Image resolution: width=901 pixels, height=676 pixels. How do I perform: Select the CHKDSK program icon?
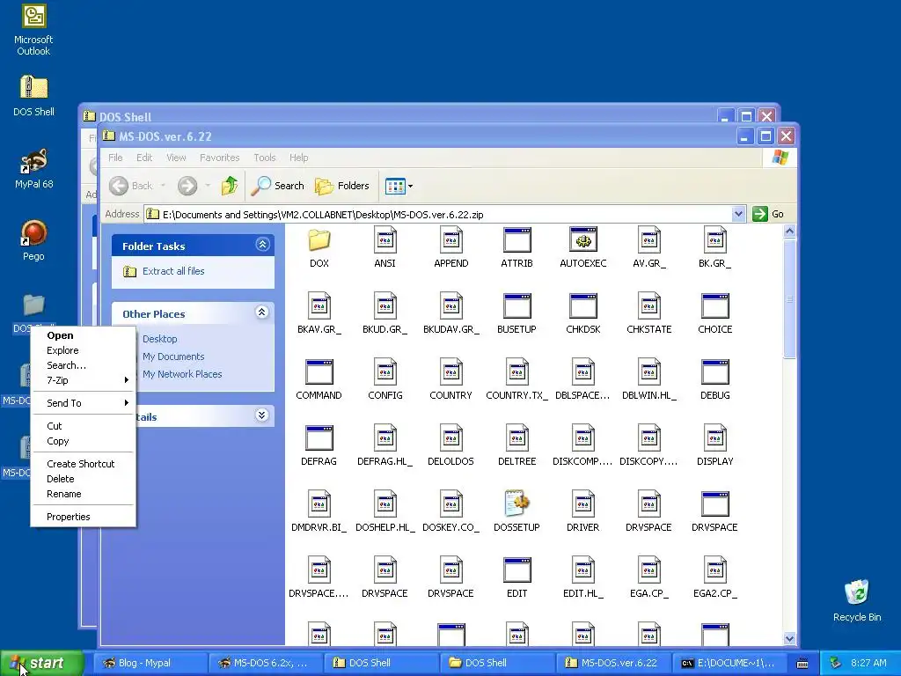pyautogui.click(x=583, y=305)
